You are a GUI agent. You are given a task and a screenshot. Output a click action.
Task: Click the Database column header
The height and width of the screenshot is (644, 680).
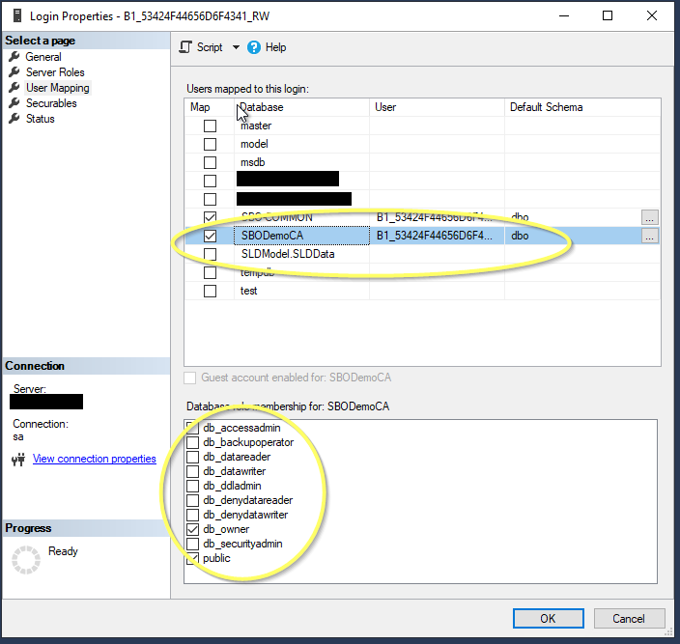(x=301, y=107)
